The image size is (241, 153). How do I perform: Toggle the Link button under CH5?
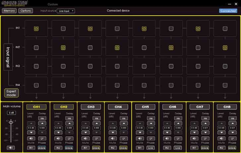[x=151, y=148]
